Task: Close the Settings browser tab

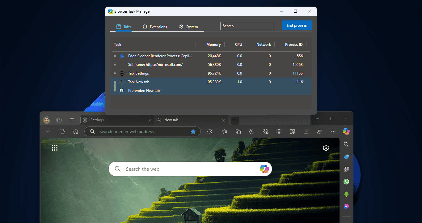Action: [x=150, y=120]
